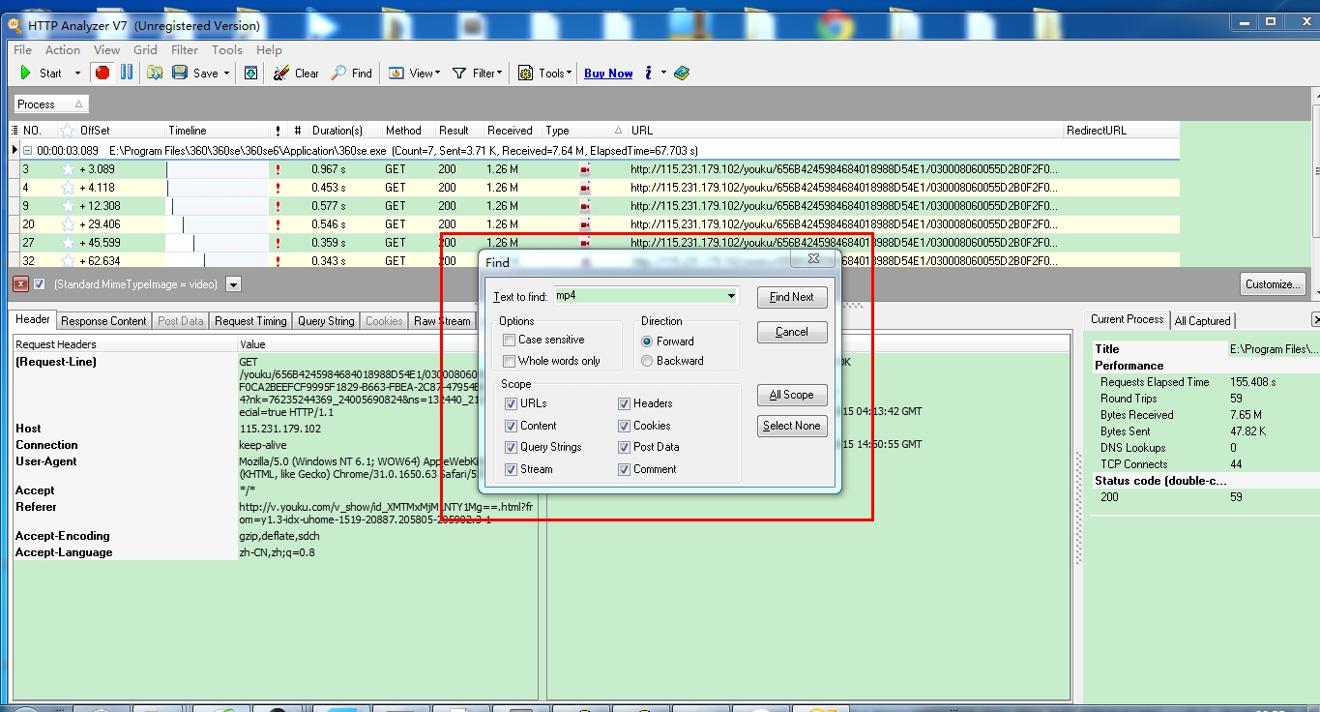Uncheck Cookies scope checkbox
The image size is (1320, 712).
(625, 426)
